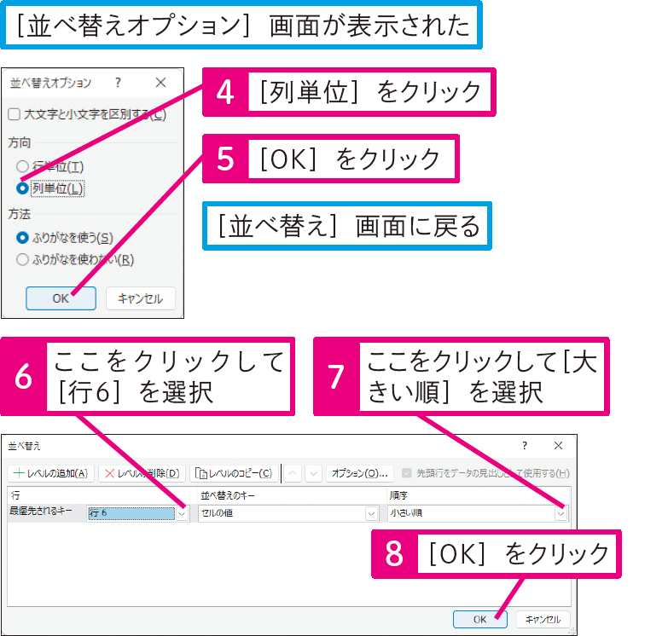The height and width of the screenshot is (636, 668).
Task: Close the 並べ替え dialog
Action: click(558, 446)
